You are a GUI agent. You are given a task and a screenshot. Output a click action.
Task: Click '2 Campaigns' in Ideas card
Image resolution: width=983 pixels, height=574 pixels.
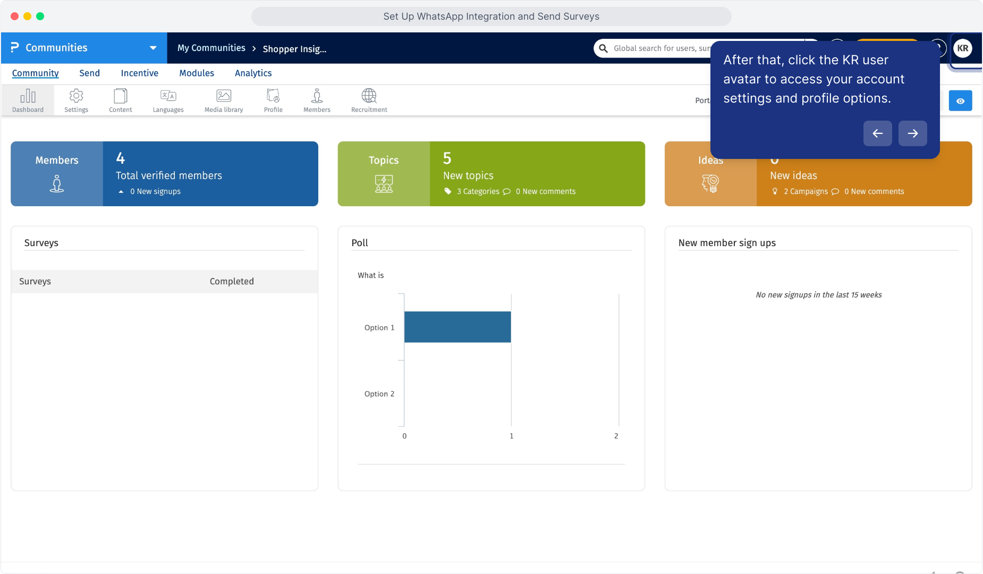point(806,191)
